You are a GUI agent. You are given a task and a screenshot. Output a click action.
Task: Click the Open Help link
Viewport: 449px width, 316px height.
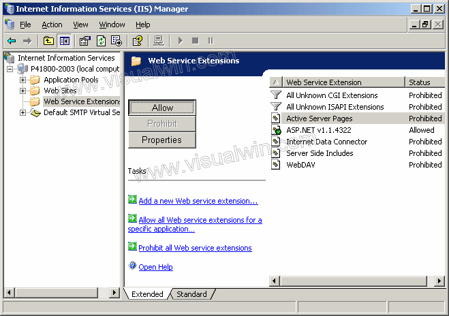(155, 267)
